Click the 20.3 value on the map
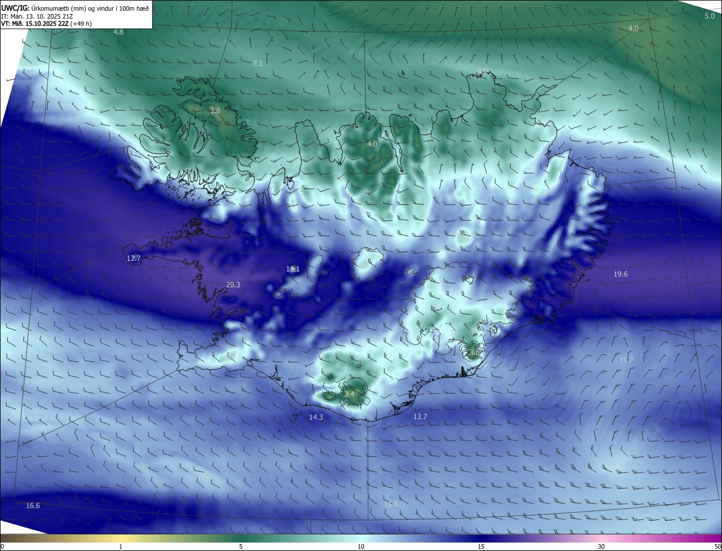This screenshot has width=722, height=551. click(x=233, y=285)
